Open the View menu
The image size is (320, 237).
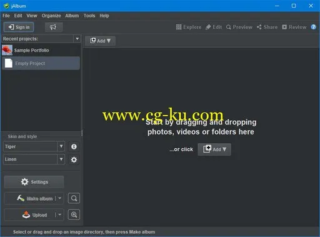pos(32,16)
